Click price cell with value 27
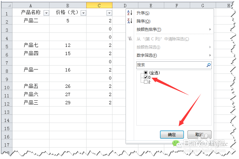The image size is (239, 159). coord(68,94)
